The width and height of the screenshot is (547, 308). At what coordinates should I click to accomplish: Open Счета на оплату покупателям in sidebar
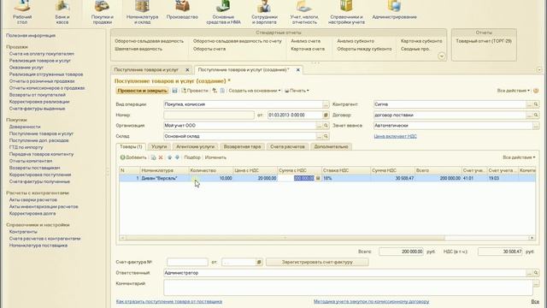[x=42, y=54]
